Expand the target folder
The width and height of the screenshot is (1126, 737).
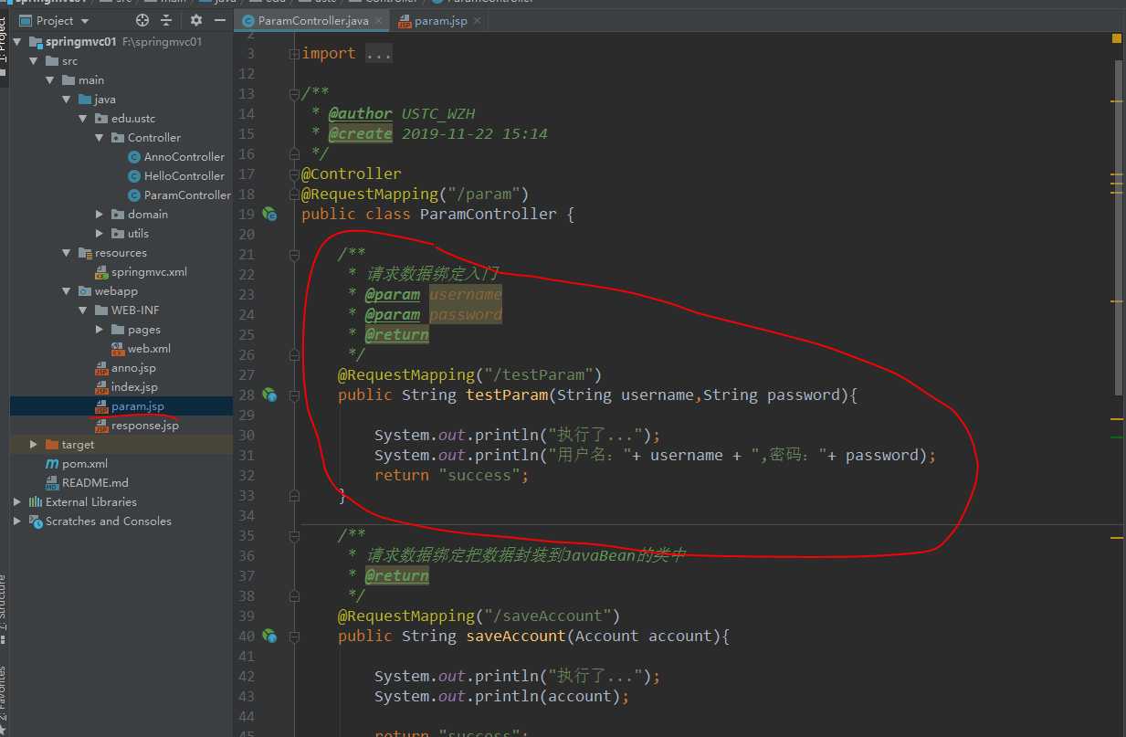(x=34, y=445)
